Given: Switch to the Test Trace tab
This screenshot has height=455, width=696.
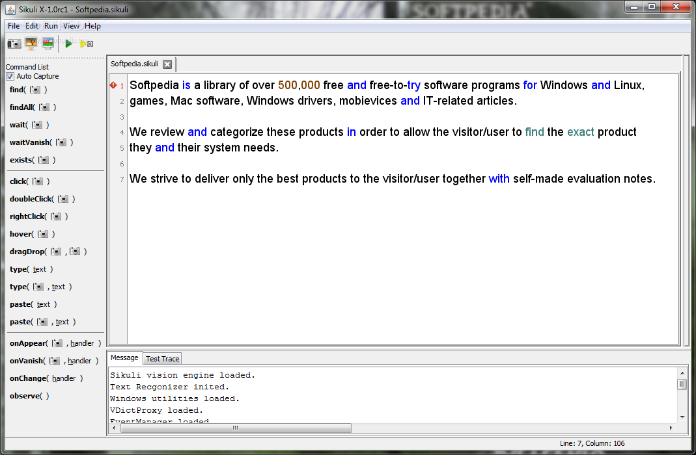Looking at the screenshot, I should pos(163,359).
